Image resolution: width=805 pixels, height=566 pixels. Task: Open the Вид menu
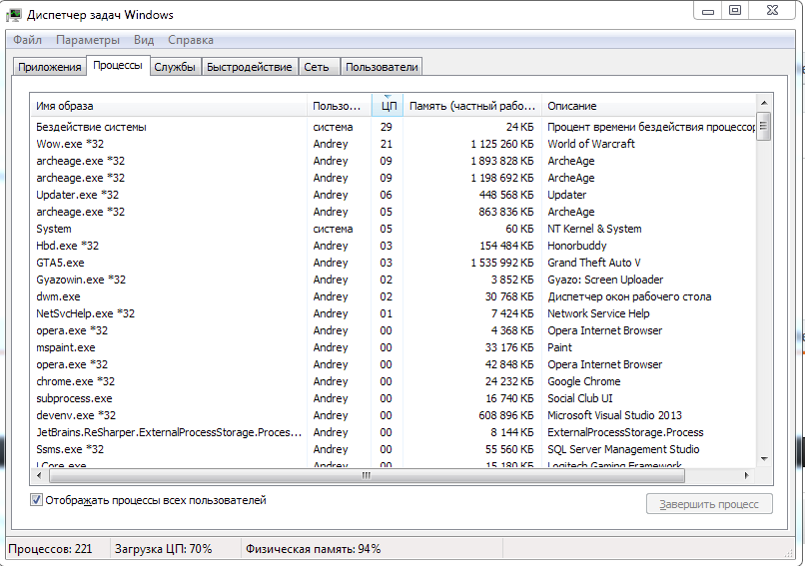[x=144, y=40]
